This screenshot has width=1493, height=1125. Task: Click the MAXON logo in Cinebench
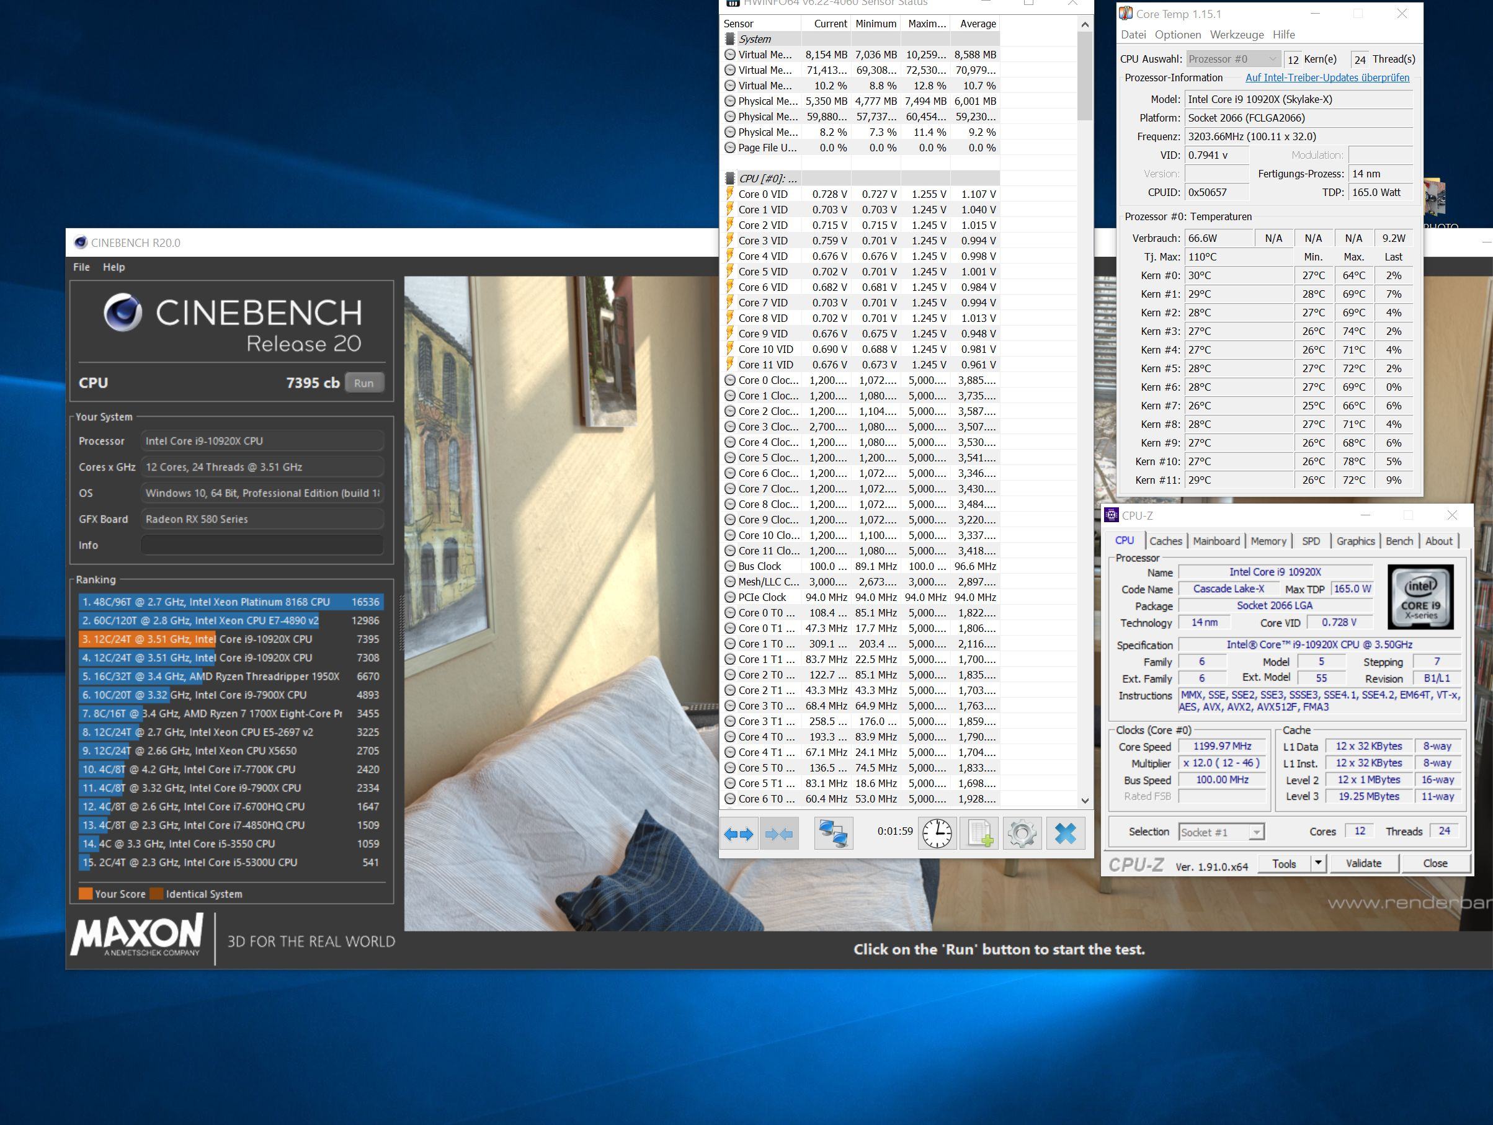tap(137, 935)
